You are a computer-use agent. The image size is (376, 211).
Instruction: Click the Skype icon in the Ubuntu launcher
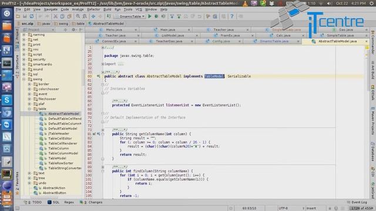point(6,100)
